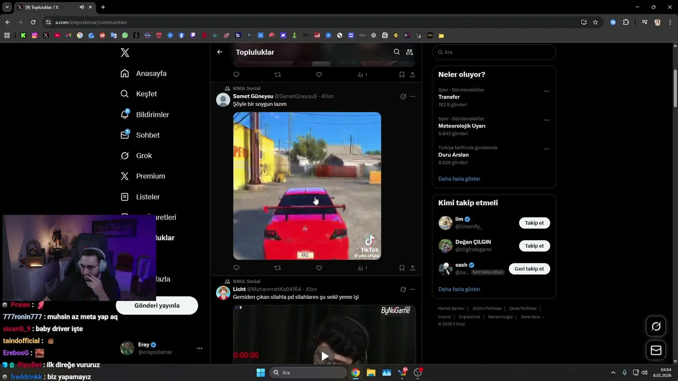The height and width of the screenshot is (381, 678).
Task: Like the topmost post above KNGL Social
Action: click(x=319, y=75)
